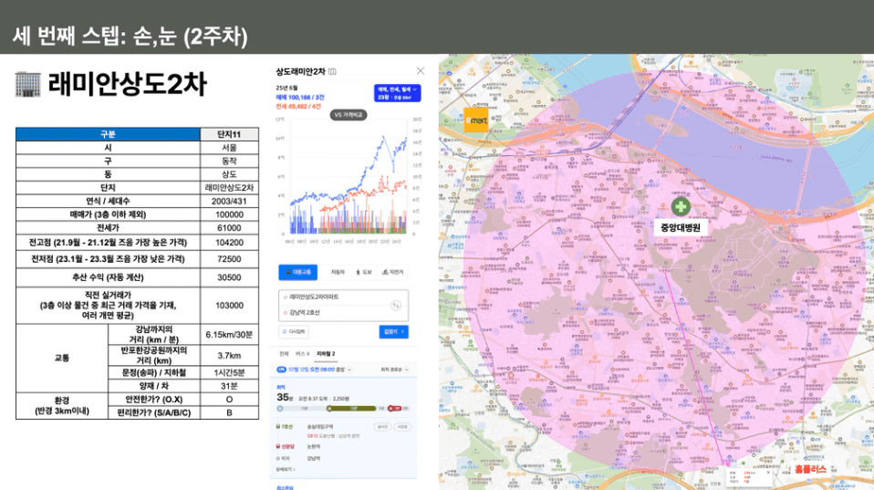Click the 전세 49,462 / 4건 price text
The height and width of the screenshot is (490, 874).
298,106
